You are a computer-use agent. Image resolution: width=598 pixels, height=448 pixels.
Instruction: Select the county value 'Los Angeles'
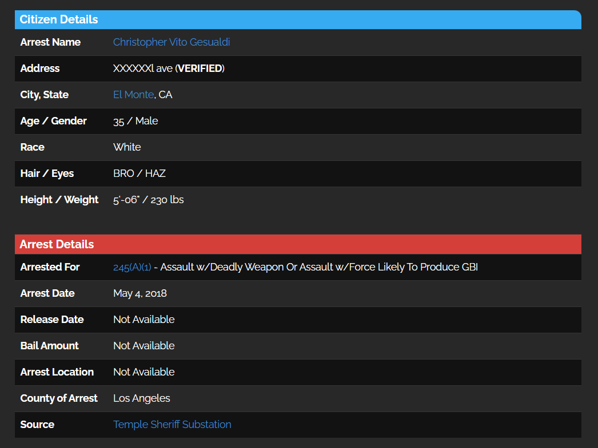[x=141, y=398]
